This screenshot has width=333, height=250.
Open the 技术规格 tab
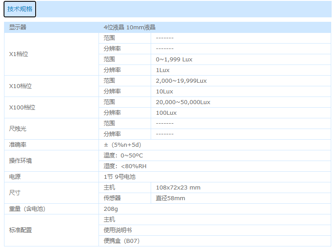(x=20, y=9)
